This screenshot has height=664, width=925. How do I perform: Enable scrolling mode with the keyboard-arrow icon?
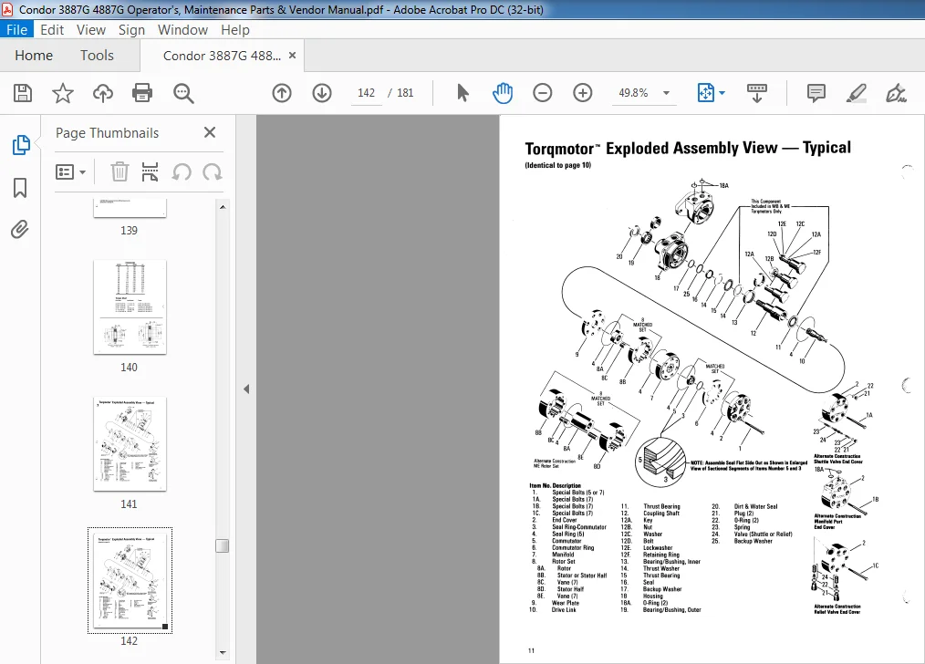(x=757, y=93)
